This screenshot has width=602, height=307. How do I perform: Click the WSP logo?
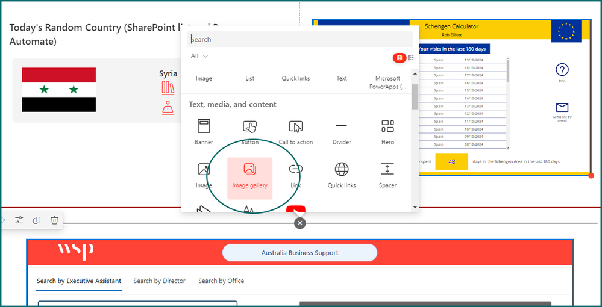[76, 252]
